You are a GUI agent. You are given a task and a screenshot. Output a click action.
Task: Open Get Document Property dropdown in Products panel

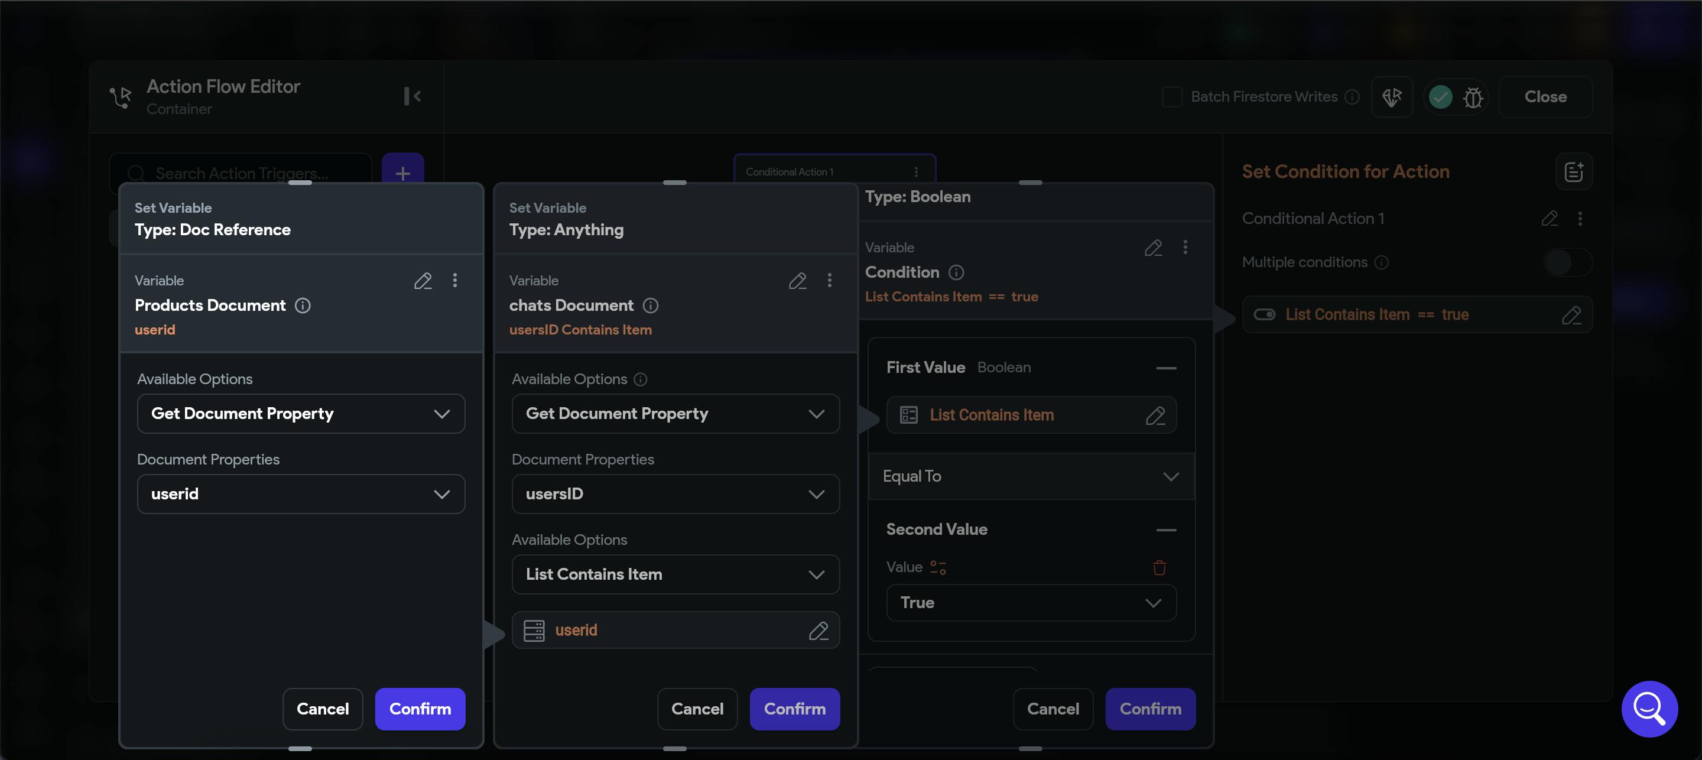[301, 414]
